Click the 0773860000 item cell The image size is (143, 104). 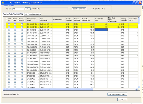[x=33, y=82]
